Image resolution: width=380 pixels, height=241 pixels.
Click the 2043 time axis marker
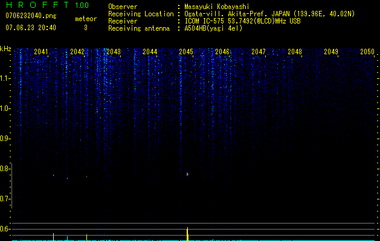click(x=114, y=52)
